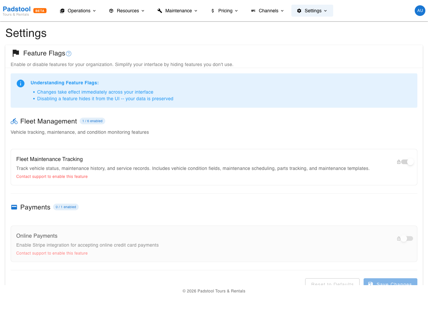Click Contact support text under Online Payments
The height and width of the screenshot is (313, 428).
[x=52, y=253]
